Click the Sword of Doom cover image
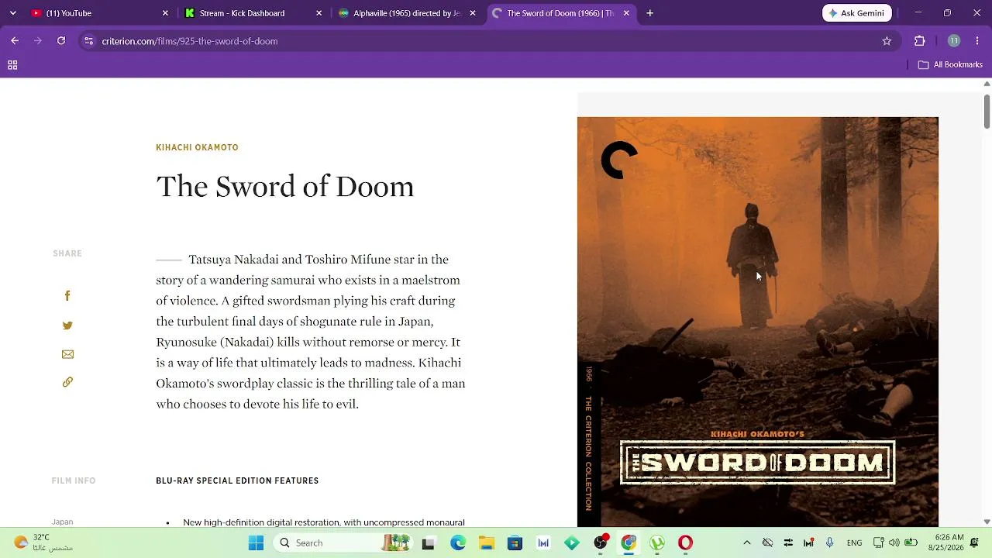This screenshot has width=992, height=558. point(757,322)
